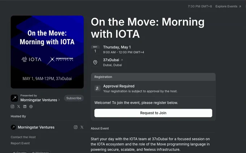Screen dimensions: 246x153
Task: Click '9:00 AM - 12:00 PM GMT+4' text
Action: click(123, 52)
